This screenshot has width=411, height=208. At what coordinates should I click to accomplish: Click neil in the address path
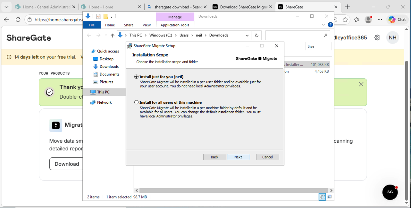coord(199,35)
